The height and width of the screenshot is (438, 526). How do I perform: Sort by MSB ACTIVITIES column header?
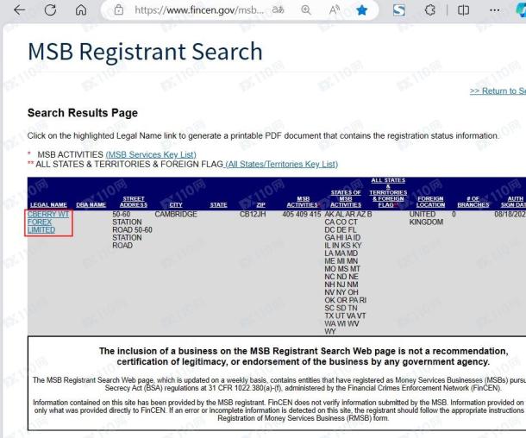coord(303,202)
